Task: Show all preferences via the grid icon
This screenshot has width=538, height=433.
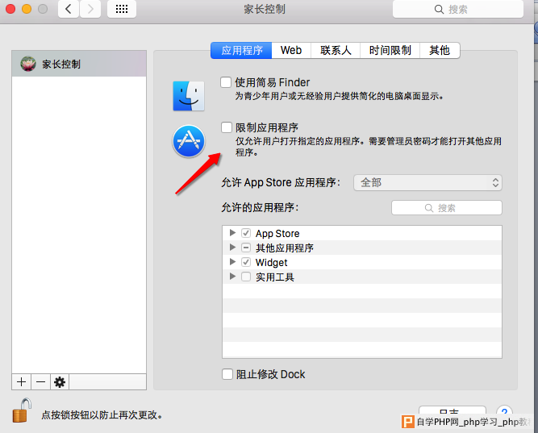Action: click(122, 9)
